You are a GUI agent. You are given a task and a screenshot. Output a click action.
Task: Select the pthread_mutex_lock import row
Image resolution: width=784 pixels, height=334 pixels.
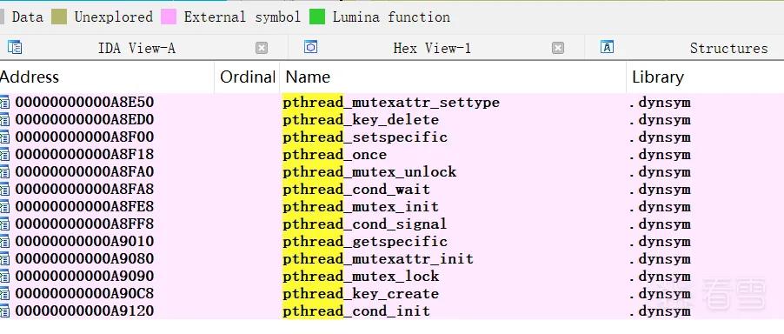pos(392,277)
